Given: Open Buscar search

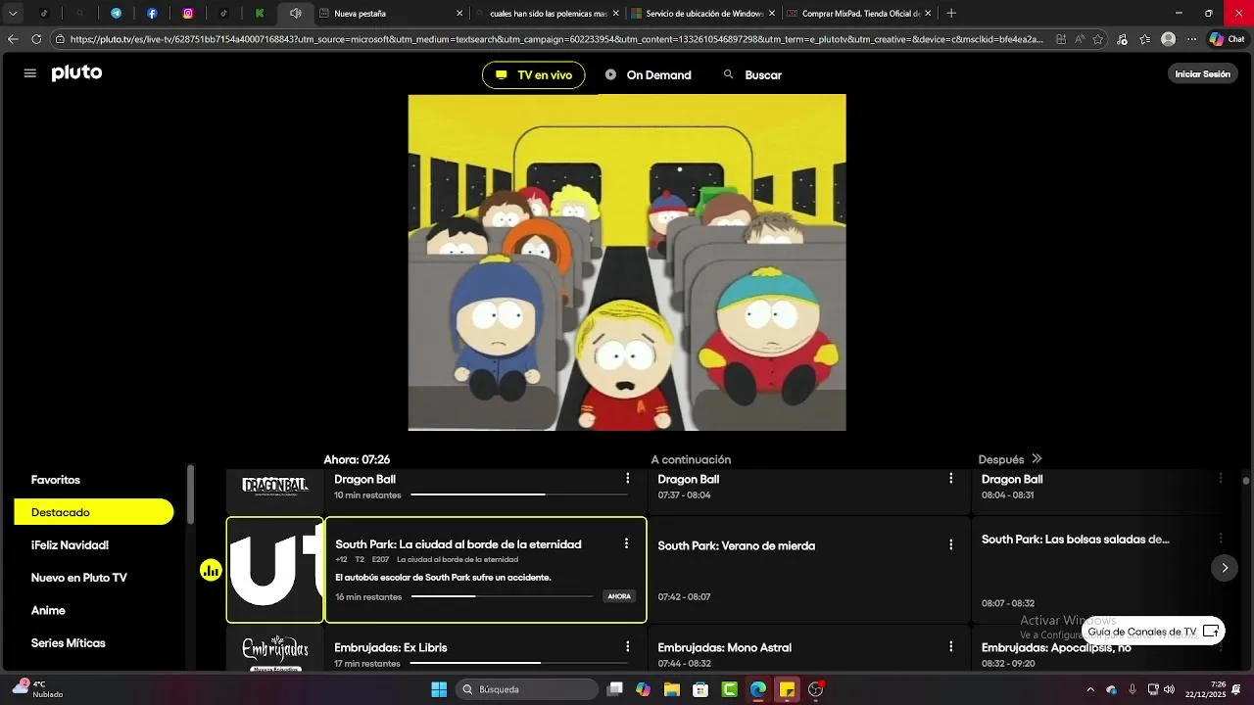Looking at the screenshot, I should (752, 75).
